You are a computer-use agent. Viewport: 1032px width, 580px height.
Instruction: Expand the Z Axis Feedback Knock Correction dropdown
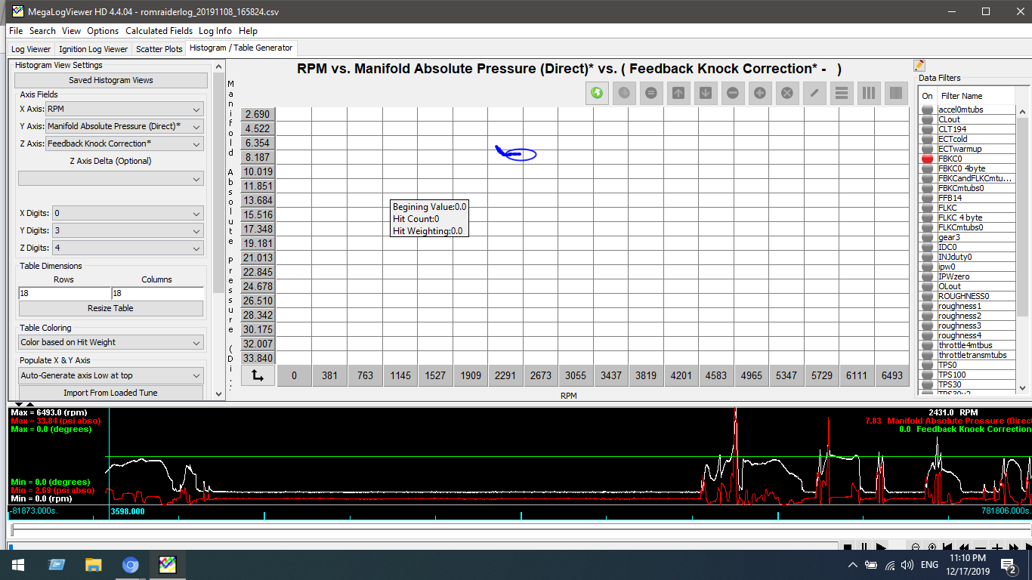click(125, 143)
